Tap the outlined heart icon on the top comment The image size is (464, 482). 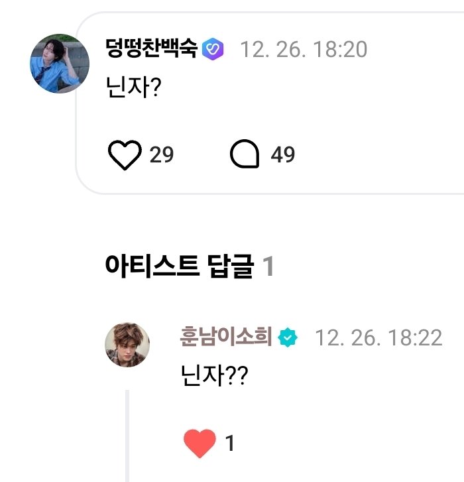pos(124,154)
